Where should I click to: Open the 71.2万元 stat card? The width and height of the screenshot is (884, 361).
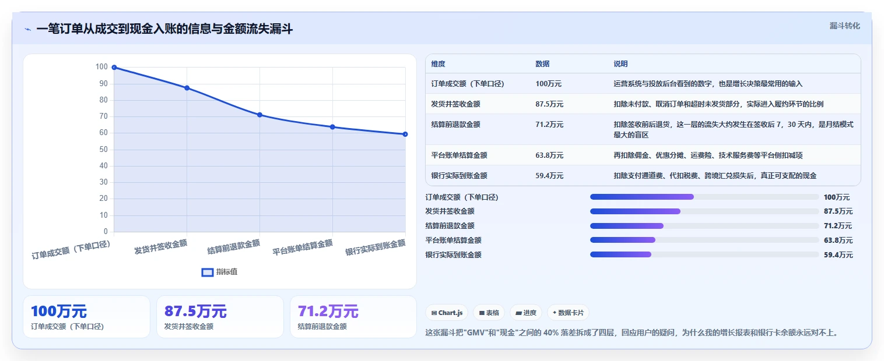tap(353, 317)
